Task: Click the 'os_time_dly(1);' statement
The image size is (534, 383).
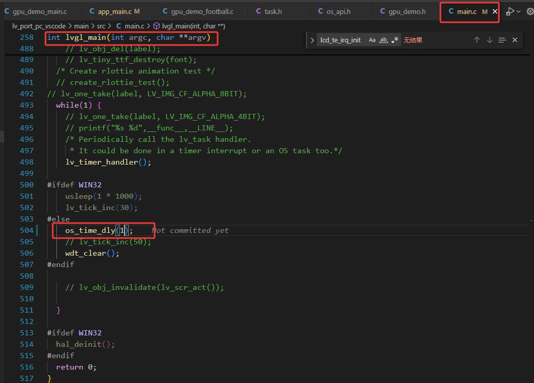Action: click(x=99, y=230)
